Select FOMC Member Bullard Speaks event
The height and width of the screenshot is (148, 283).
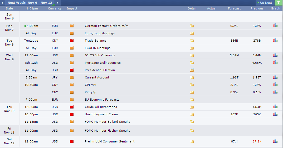coord(108,122)
